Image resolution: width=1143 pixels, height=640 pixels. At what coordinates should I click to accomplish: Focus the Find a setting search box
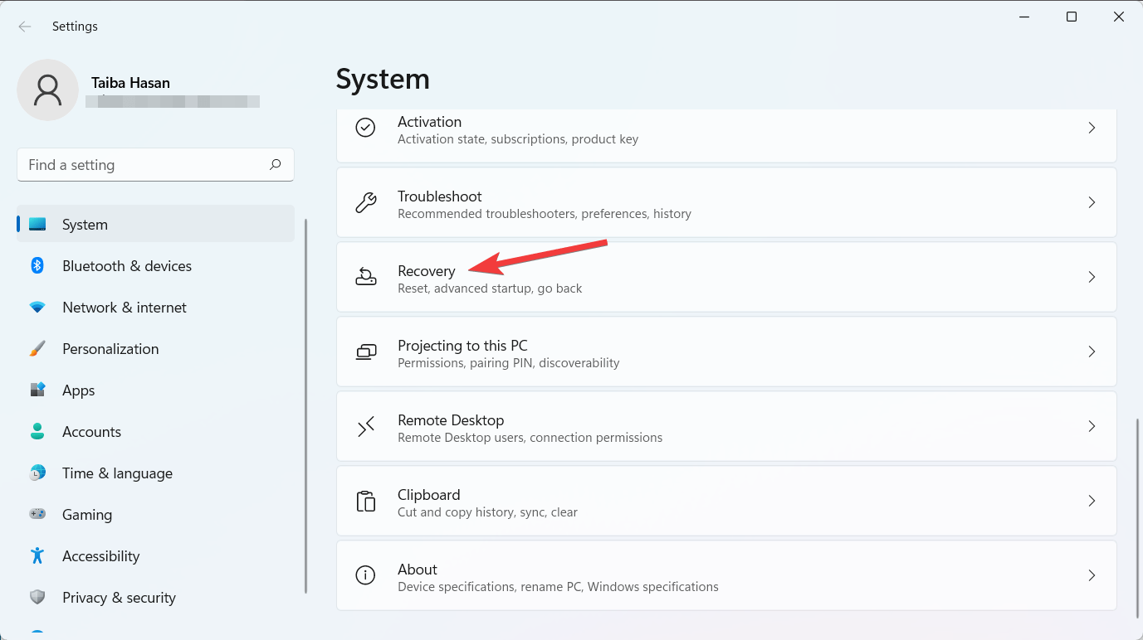coord(141,165)
